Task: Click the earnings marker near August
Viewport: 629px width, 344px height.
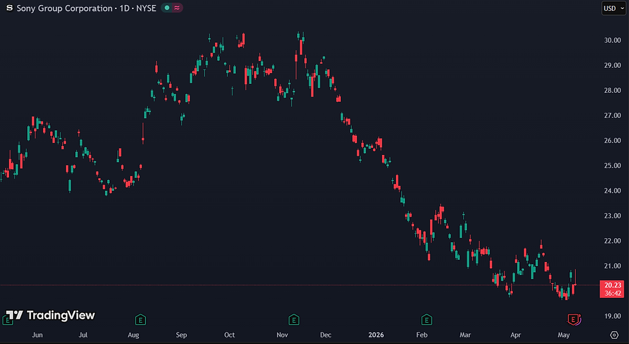Action: (141, 320)
